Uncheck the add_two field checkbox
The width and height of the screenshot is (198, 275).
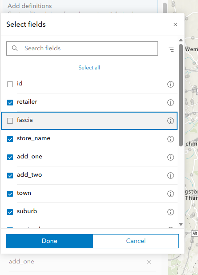[10, 175]
